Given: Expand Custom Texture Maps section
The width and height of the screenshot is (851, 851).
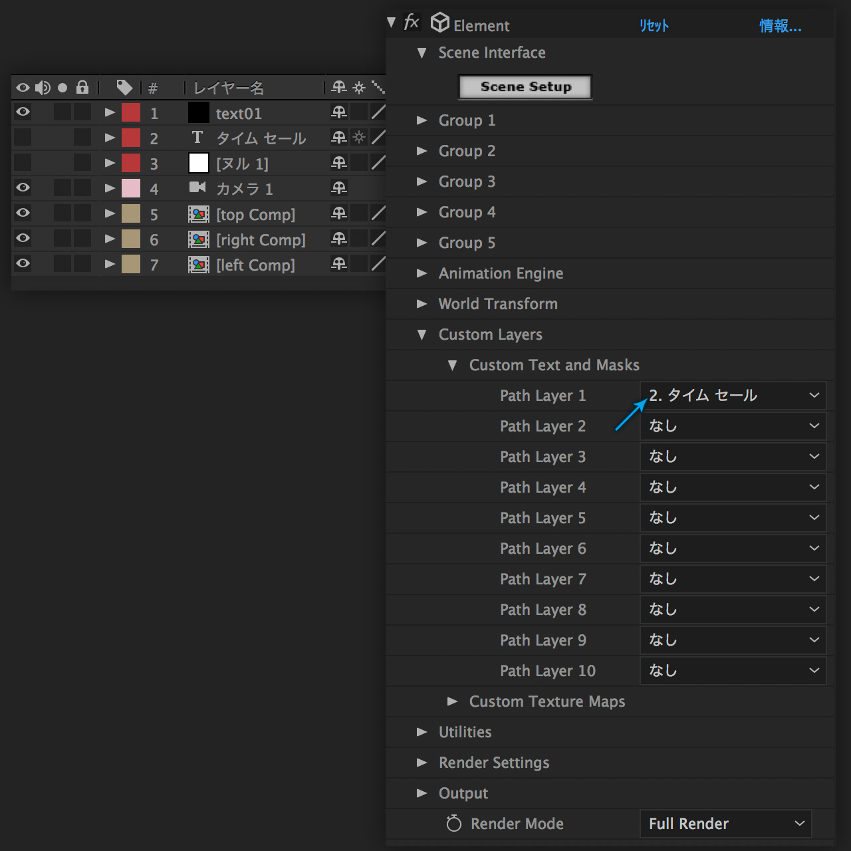Looking at the screenshot, I should pos(452,701).
